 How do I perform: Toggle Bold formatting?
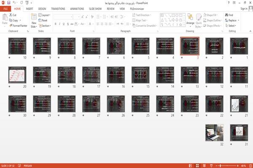click(56, 24)
